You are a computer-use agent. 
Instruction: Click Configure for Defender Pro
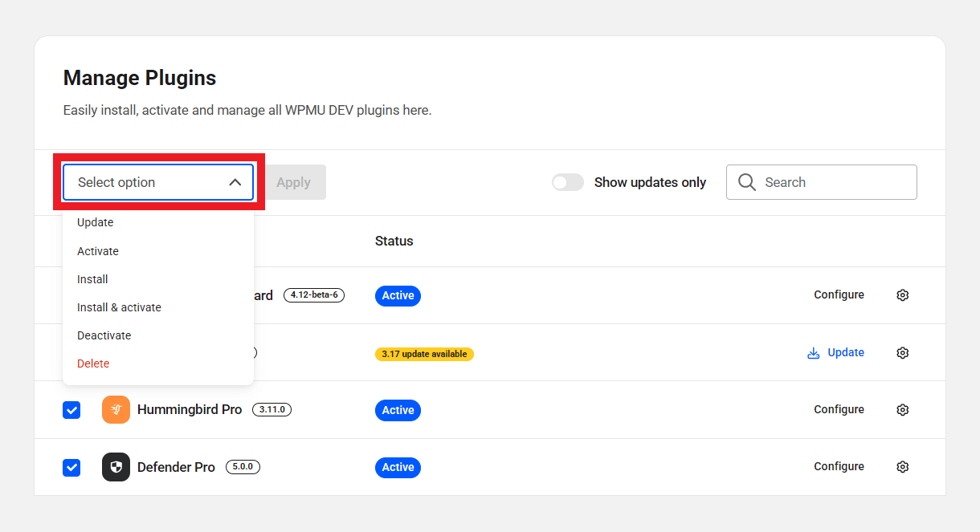(839, 466)
